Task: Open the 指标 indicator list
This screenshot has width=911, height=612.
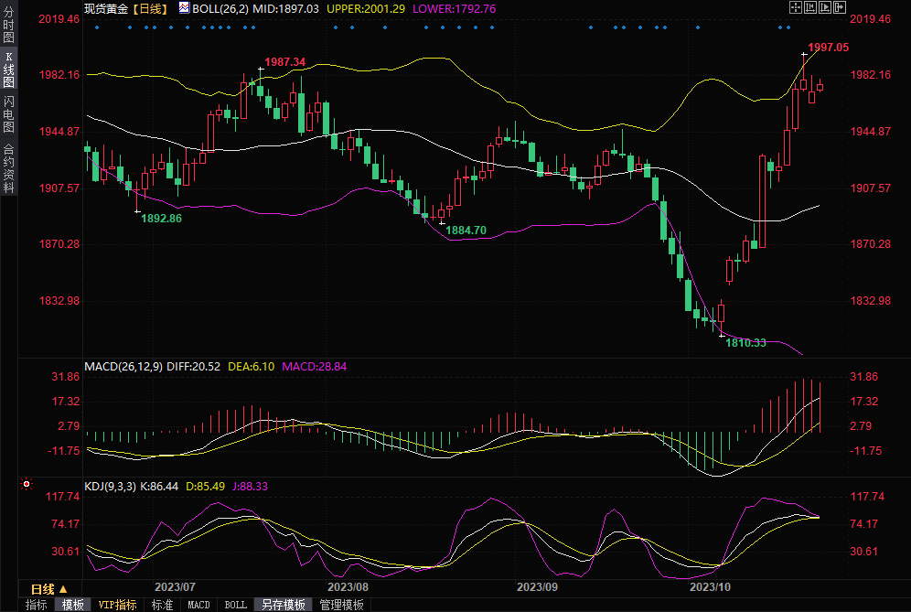Action: [37, 605]
